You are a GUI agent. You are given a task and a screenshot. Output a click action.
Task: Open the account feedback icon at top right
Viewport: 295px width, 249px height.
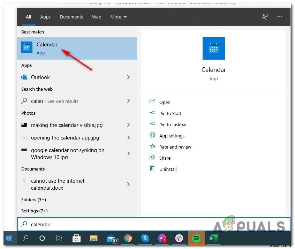click(x=265, y=16)
